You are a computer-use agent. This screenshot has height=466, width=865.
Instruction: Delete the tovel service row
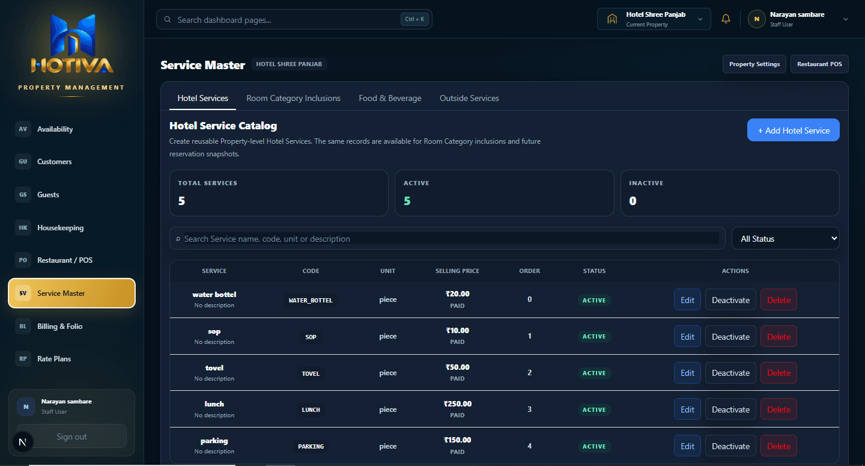pos(778,373)
